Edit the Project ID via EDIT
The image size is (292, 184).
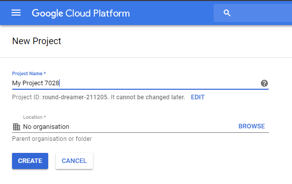198,97
